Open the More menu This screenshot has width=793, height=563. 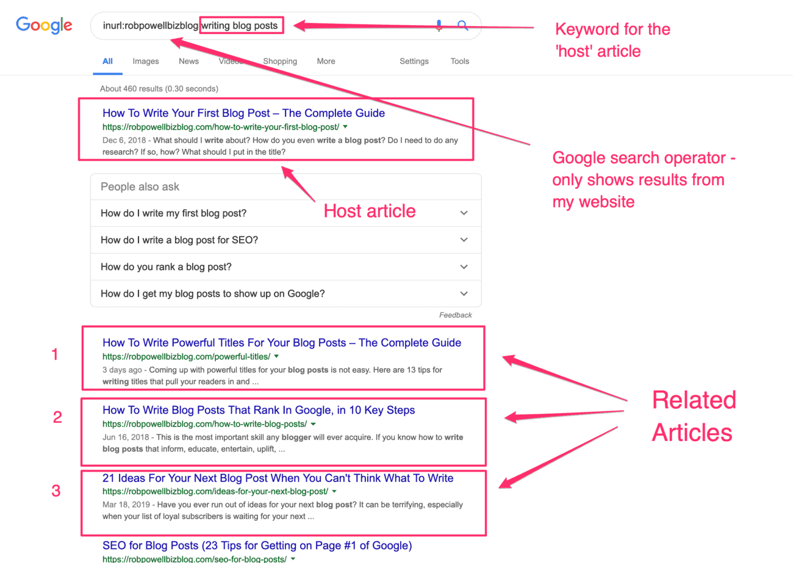click(326, 61)
